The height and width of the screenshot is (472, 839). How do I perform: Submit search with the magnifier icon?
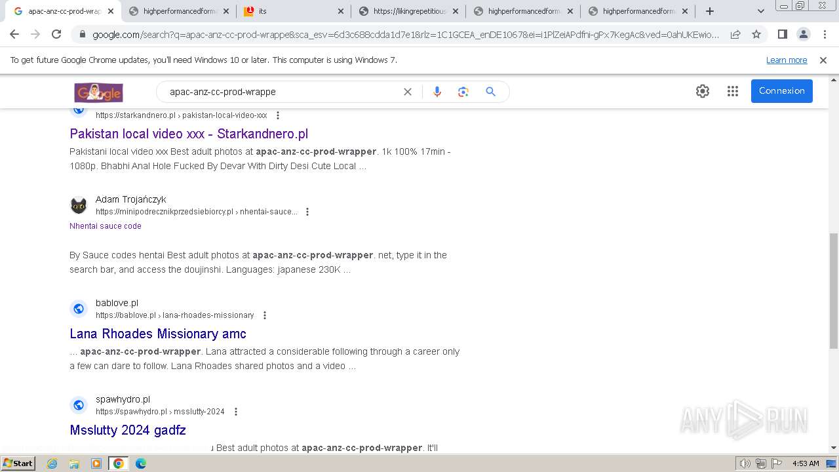(490, 92)
